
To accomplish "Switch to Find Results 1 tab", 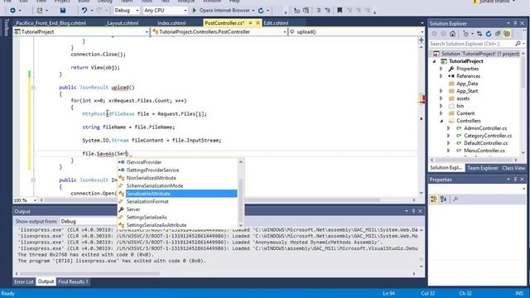I will 73,281.
